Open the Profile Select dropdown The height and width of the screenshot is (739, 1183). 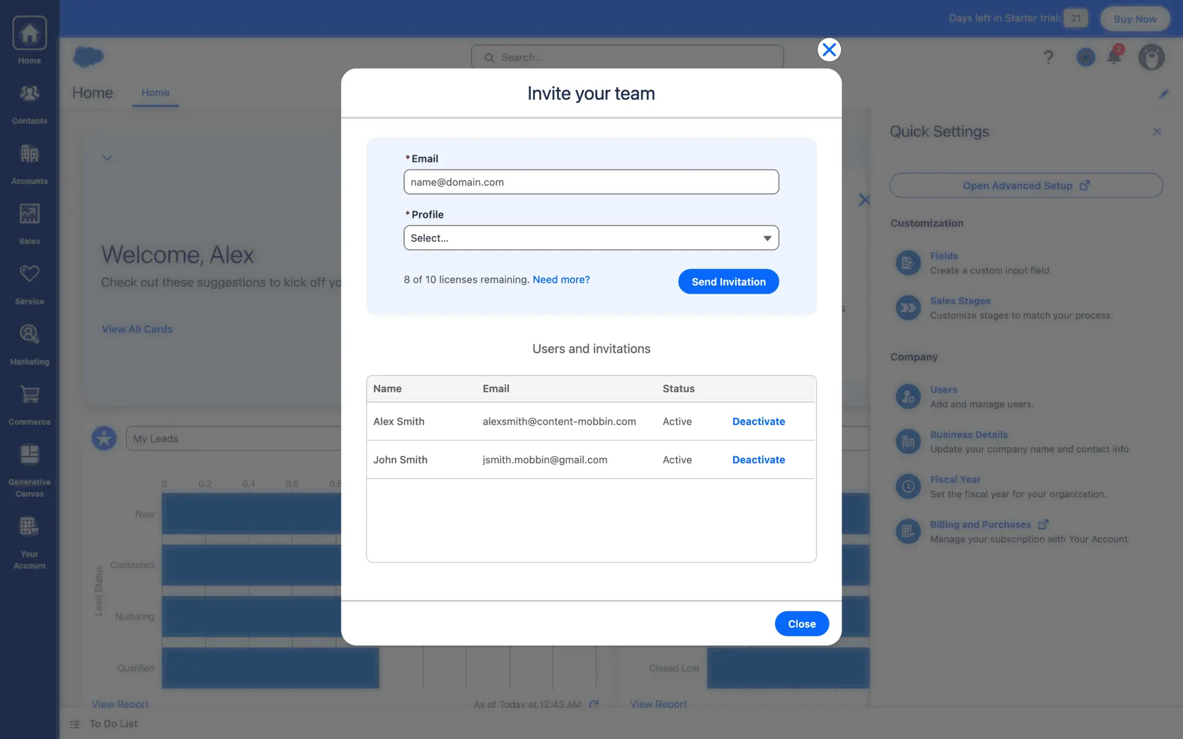click(591, 238)
